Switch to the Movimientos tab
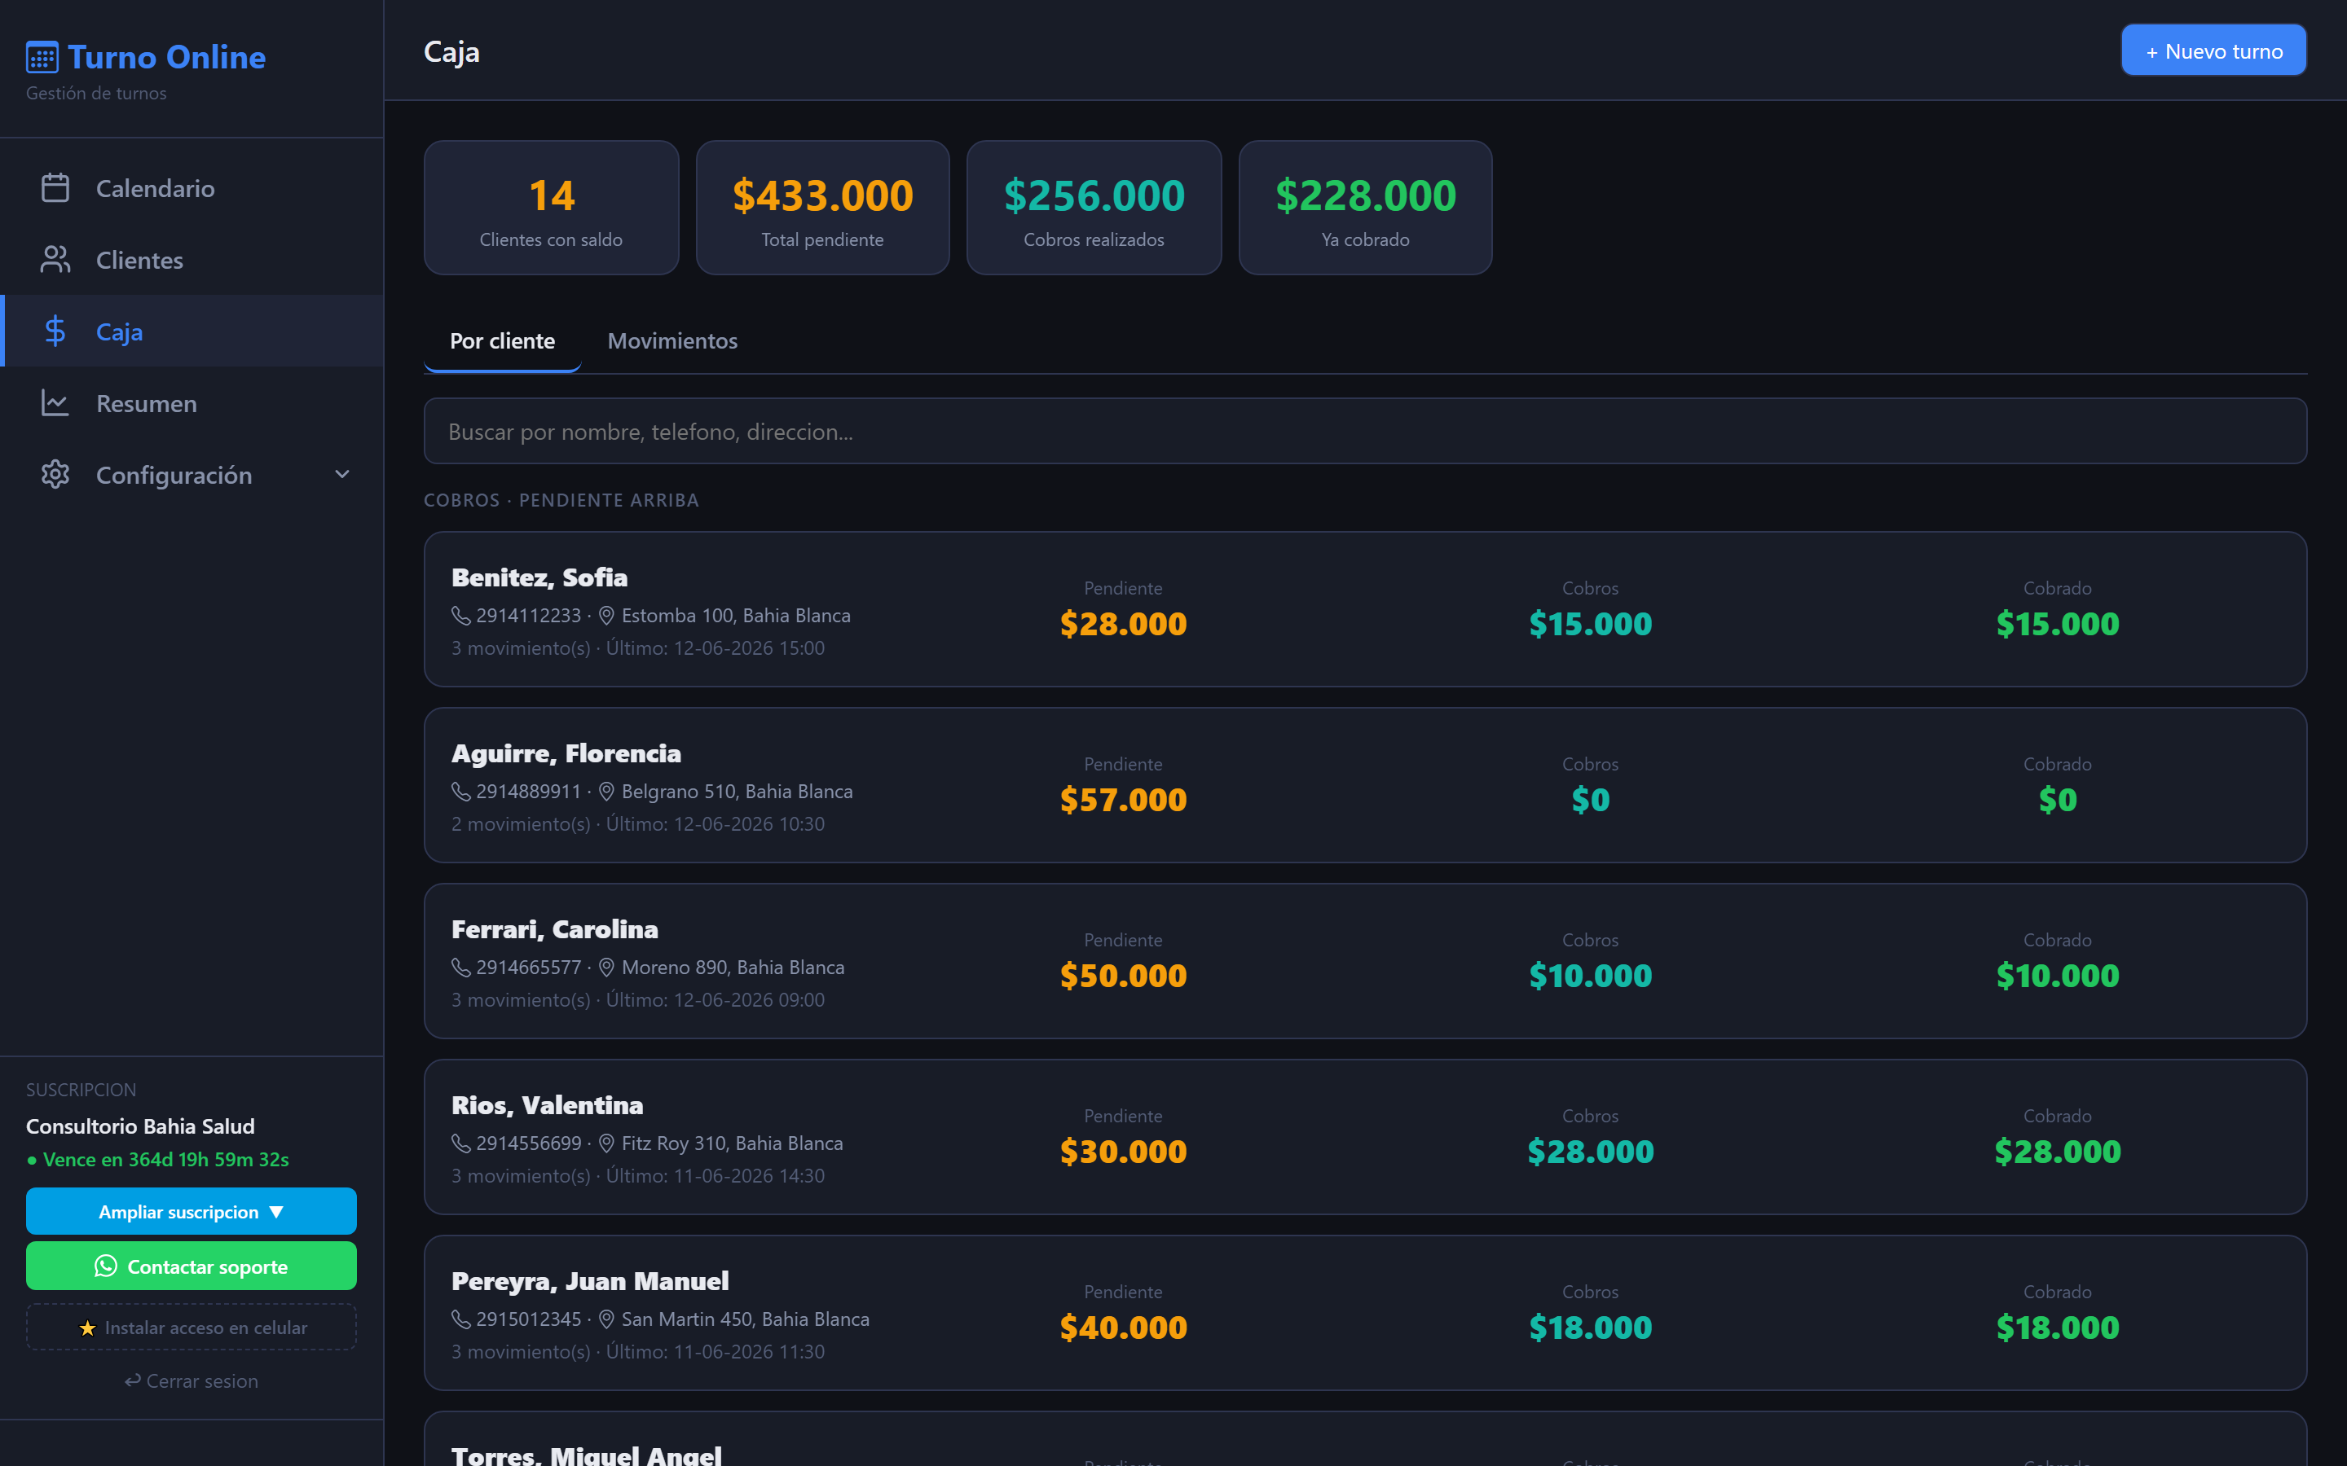The height and width of the screenshot is (1466, 2347). 672,341
